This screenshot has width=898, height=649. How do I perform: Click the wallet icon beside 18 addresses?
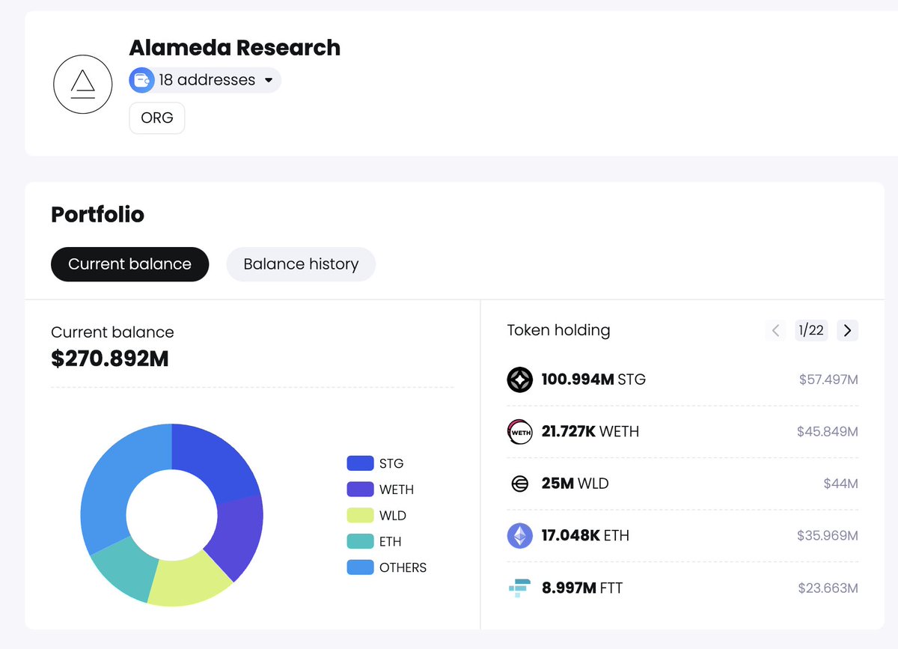click(x=141, y=80)
